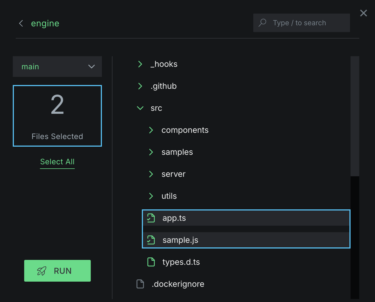Click the Files Selected counter box
The height and width of the screenshot is (302, 375).
pyautogui.click(x=57, y=116)
